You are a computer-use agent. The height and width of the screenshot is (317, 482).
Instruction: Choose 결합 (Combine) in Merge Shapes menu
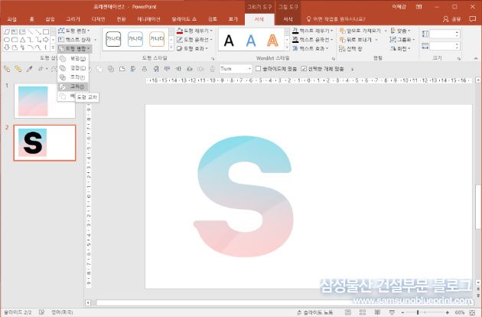tap(73, 68)
